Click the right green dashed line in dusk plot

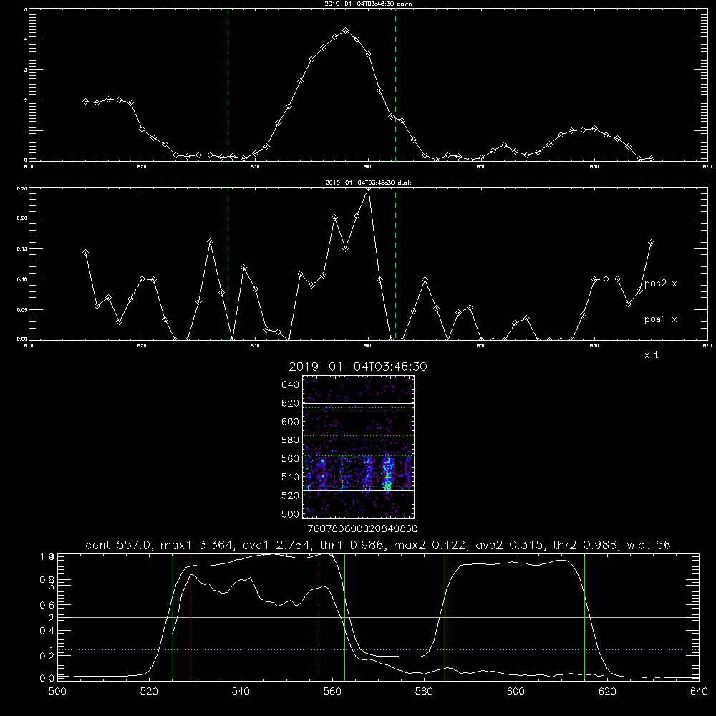395,263
